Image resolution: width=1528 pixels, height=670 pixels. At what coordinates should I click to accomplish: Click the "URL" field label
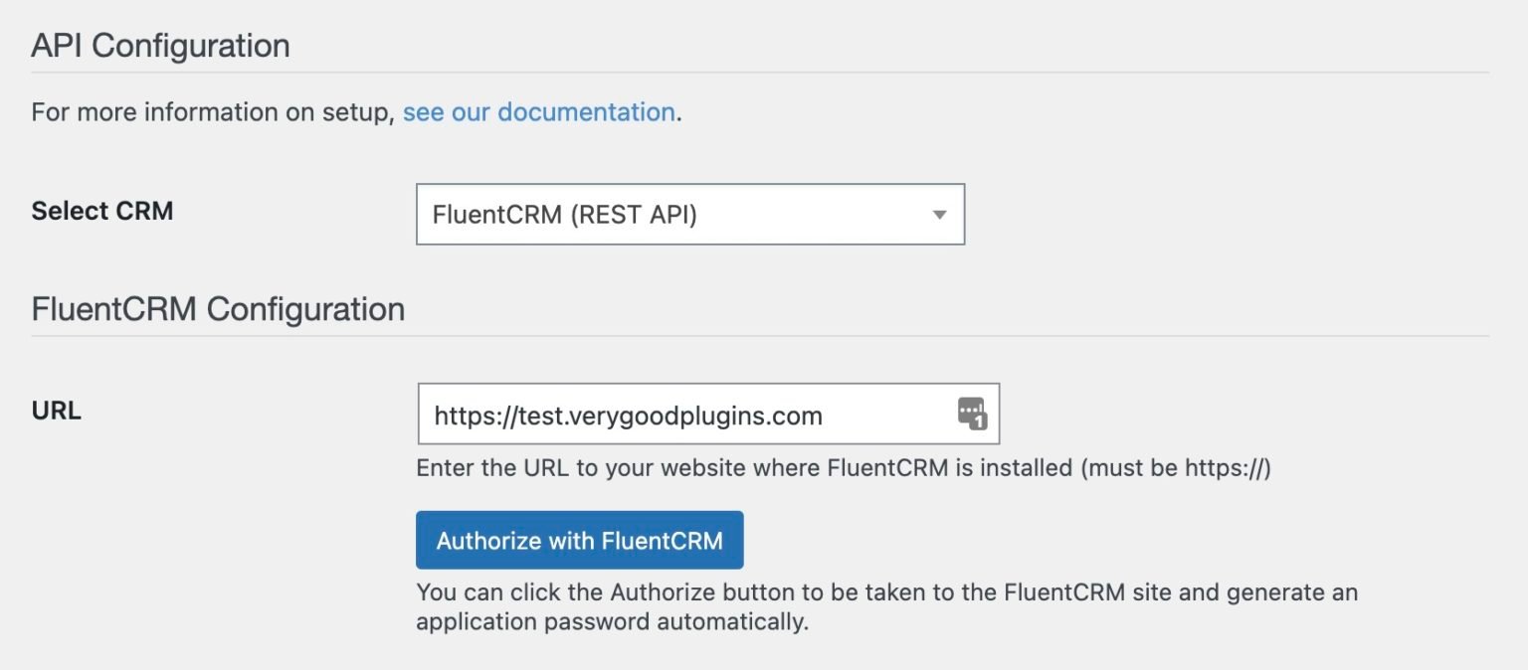(57, 411)
